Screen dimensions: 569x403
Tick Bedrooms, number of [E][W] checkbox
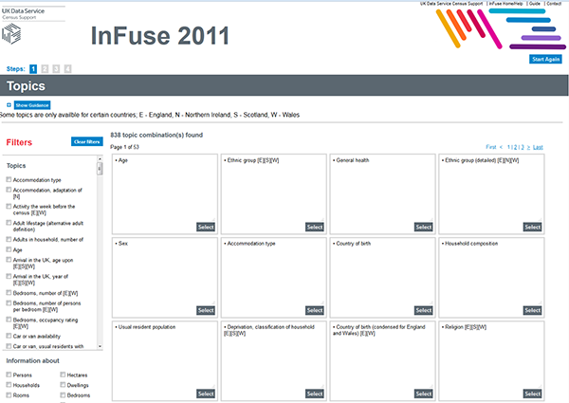pos(9,292)
